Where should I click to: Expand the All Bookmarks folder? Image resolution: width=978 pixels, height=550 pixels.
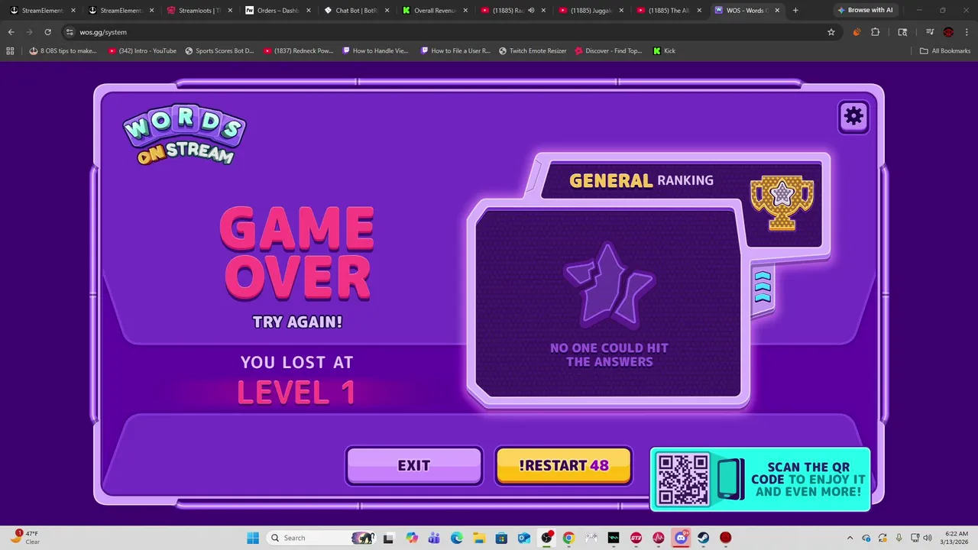tap(945, 51)
